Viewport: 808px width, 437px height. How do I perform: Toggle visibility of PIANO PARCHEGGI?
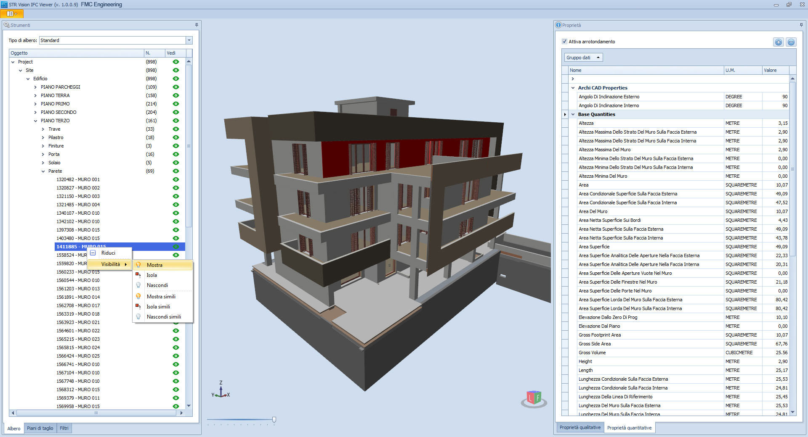[x=176, y=87]
